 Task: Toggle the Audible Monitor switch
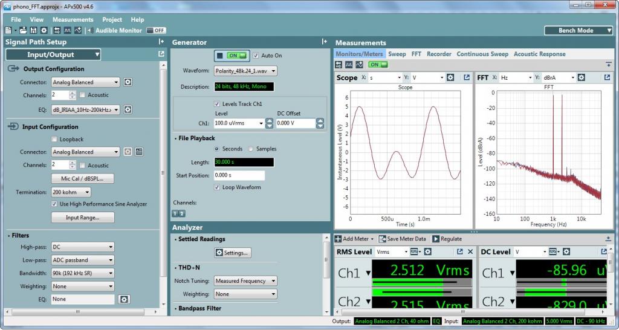point(157,30)
